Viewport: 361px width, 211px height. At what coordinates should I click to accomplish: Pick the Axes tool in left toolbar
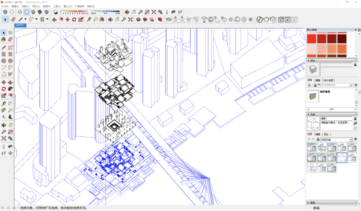tap(3, 117)
